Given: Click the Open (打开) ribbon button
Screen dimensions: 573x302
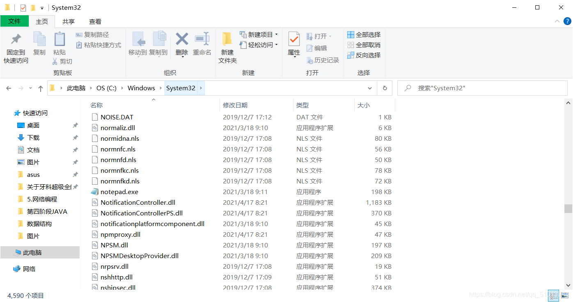Looking at the screenshot, I should point(319,36).
